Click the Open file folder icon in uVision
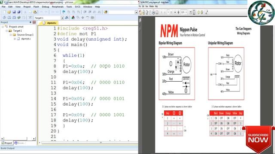The width and height of the screenshot is (275, 154). click(x=9, y=12)
